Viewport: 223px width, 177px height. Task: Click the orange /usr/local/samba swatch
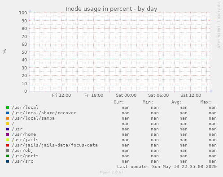coord(8,118)
